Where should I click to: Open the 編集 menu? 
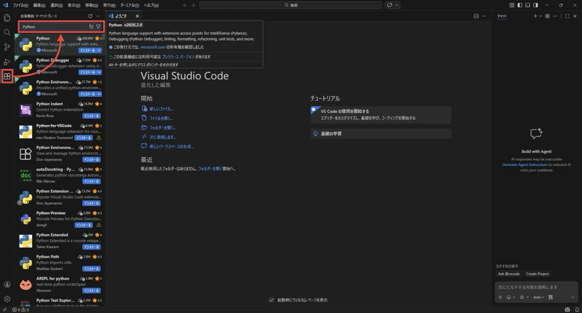40,5
